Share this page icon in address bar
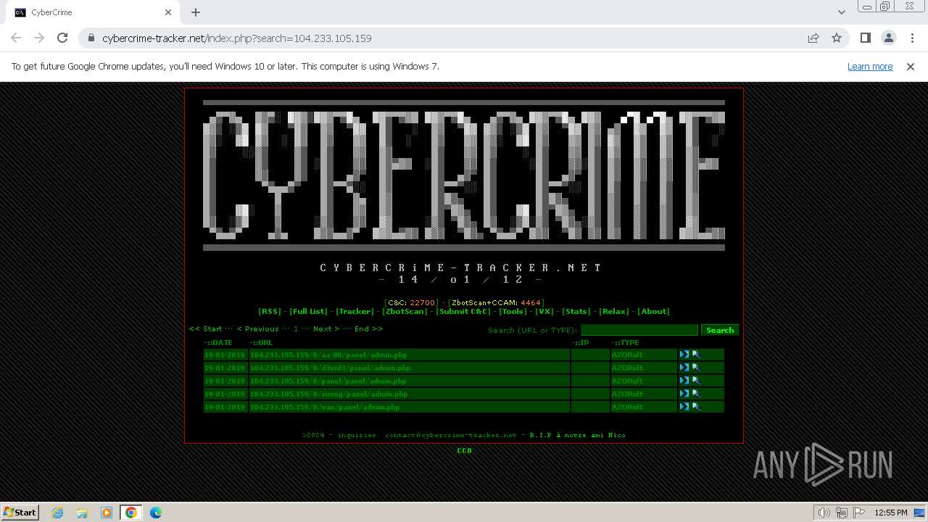This screenshot has height=522, width=928. 813,38
